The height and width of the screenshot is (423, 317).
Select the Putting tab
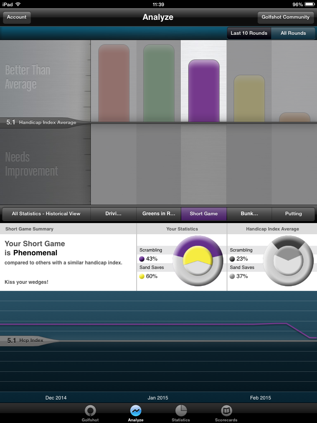click(293, 214)
